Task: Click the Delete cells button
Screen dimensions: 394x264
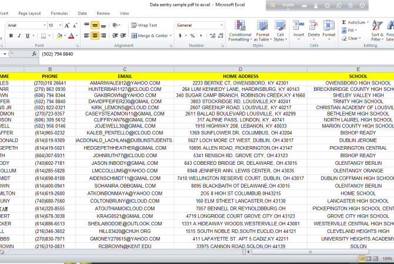Action: pos(314,30)
